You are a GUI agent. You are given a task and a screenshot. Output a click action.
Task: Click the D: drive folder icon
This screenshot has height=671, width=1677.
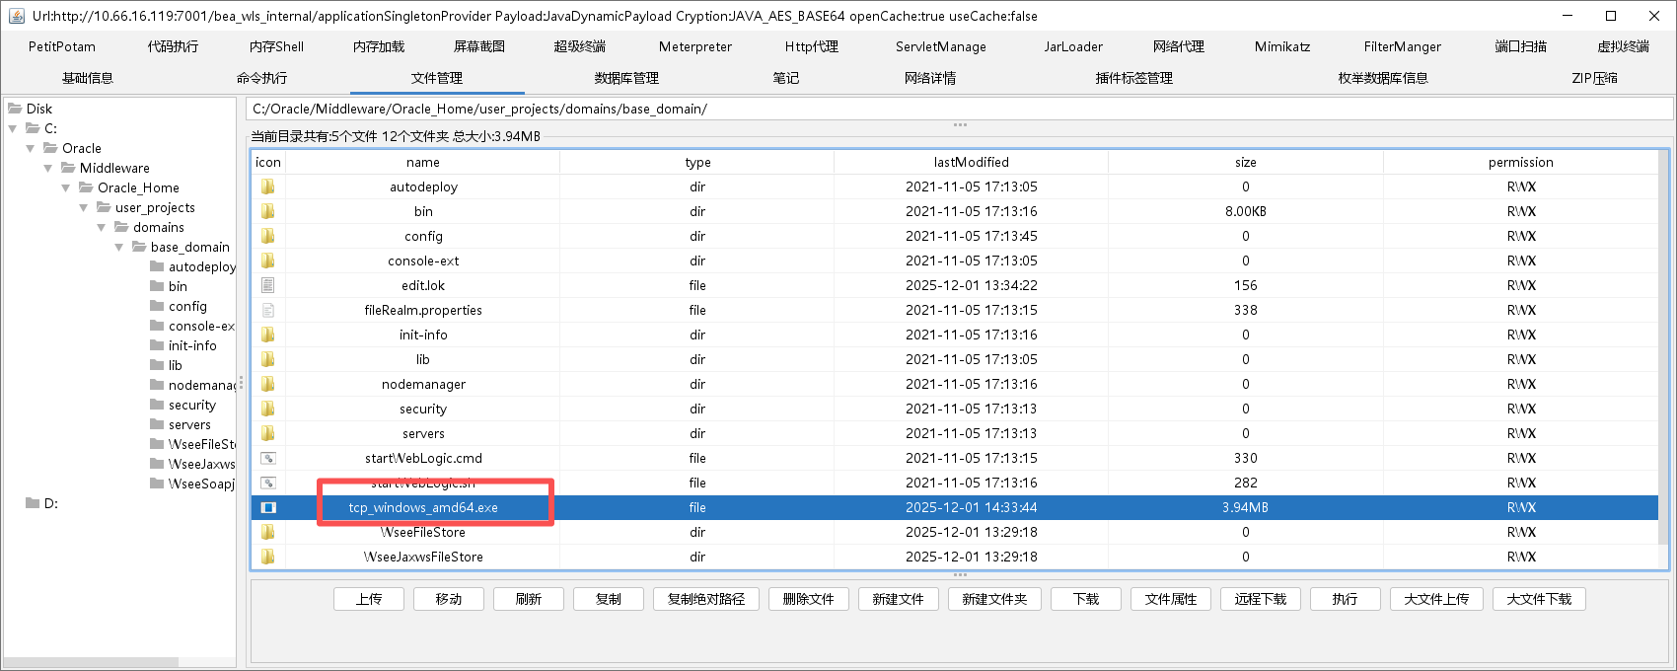(33, 503)
